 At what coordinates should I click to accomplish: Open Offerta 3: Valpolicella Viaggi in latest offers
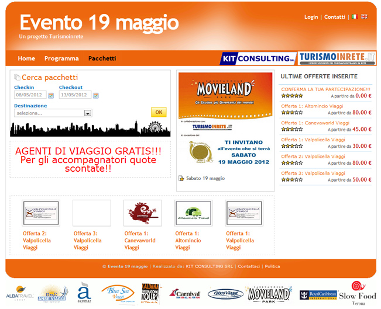(313, 173)
